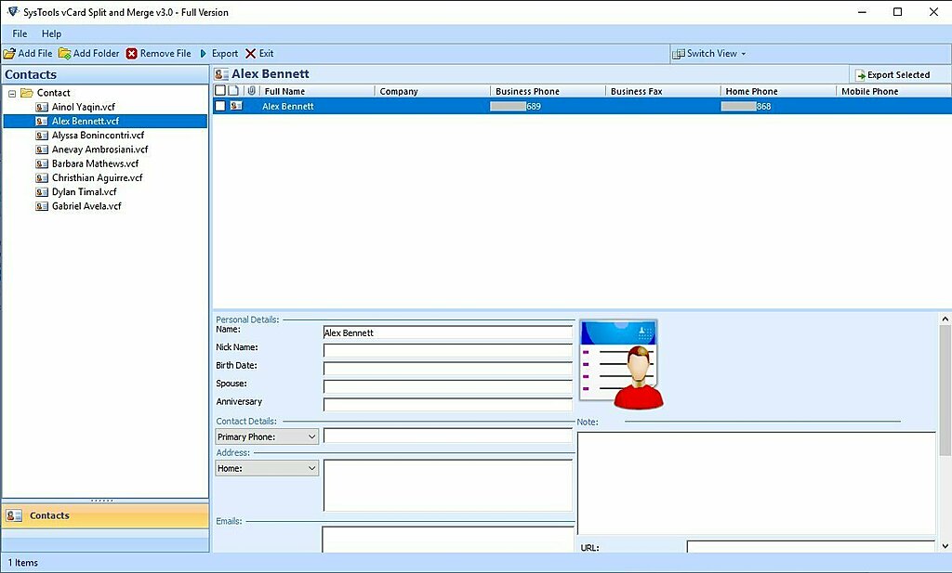Click the contact photo placeholder image
The width and height of the screenshot is (952, 573).
[x=621, y=364]
